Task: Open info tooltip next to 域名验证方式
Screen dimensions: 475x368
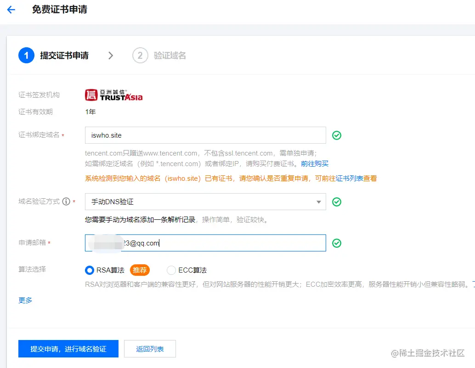Action: tap(66, 201)
